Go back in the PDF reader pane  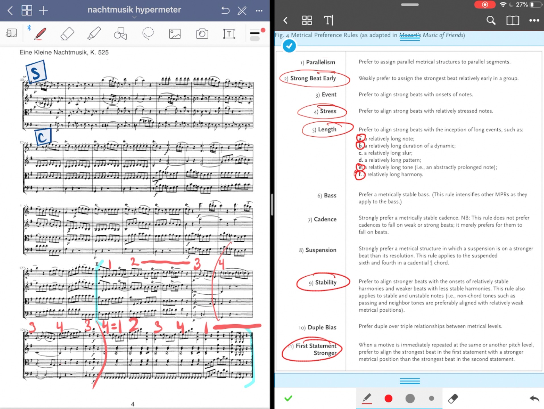click(286, 20)
